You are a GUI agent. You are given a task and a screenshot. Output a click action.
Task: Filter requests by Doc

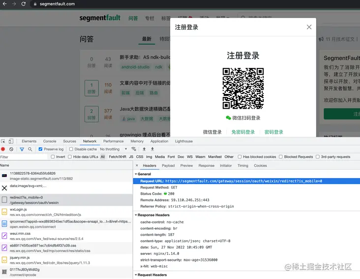click(181, 156)
